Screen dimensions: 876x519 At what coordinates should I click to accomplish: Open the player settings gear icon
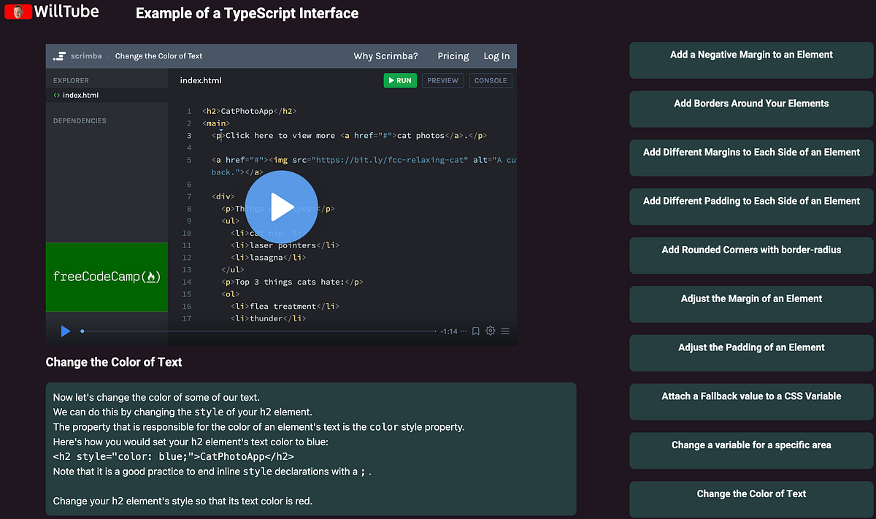point(491,331)
